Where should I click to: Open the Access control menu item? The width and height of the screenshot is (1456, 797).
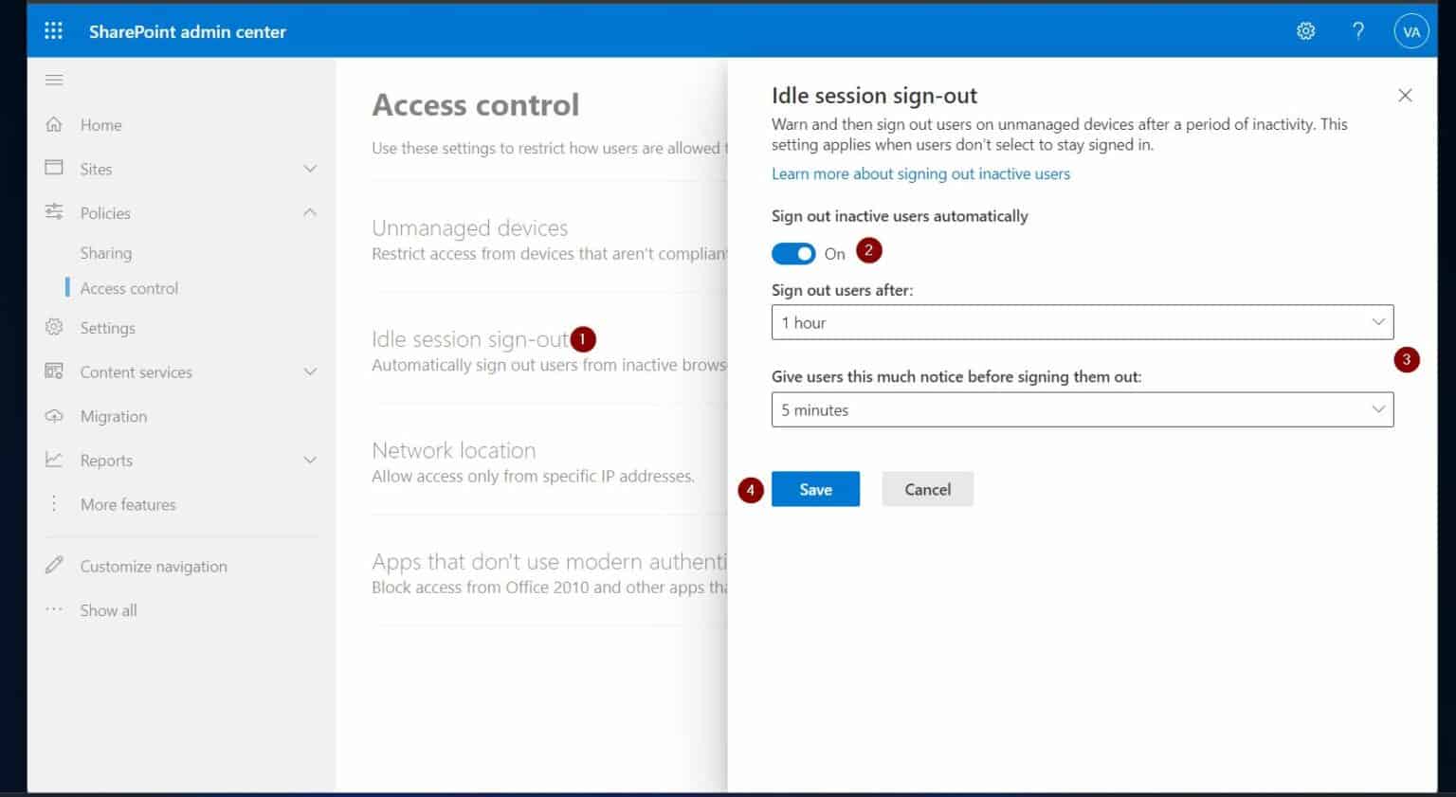129,287
